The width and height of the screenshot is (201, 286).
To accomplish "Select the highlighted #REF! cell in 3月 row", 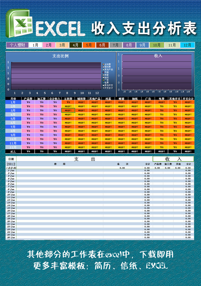I will point(68,110).
